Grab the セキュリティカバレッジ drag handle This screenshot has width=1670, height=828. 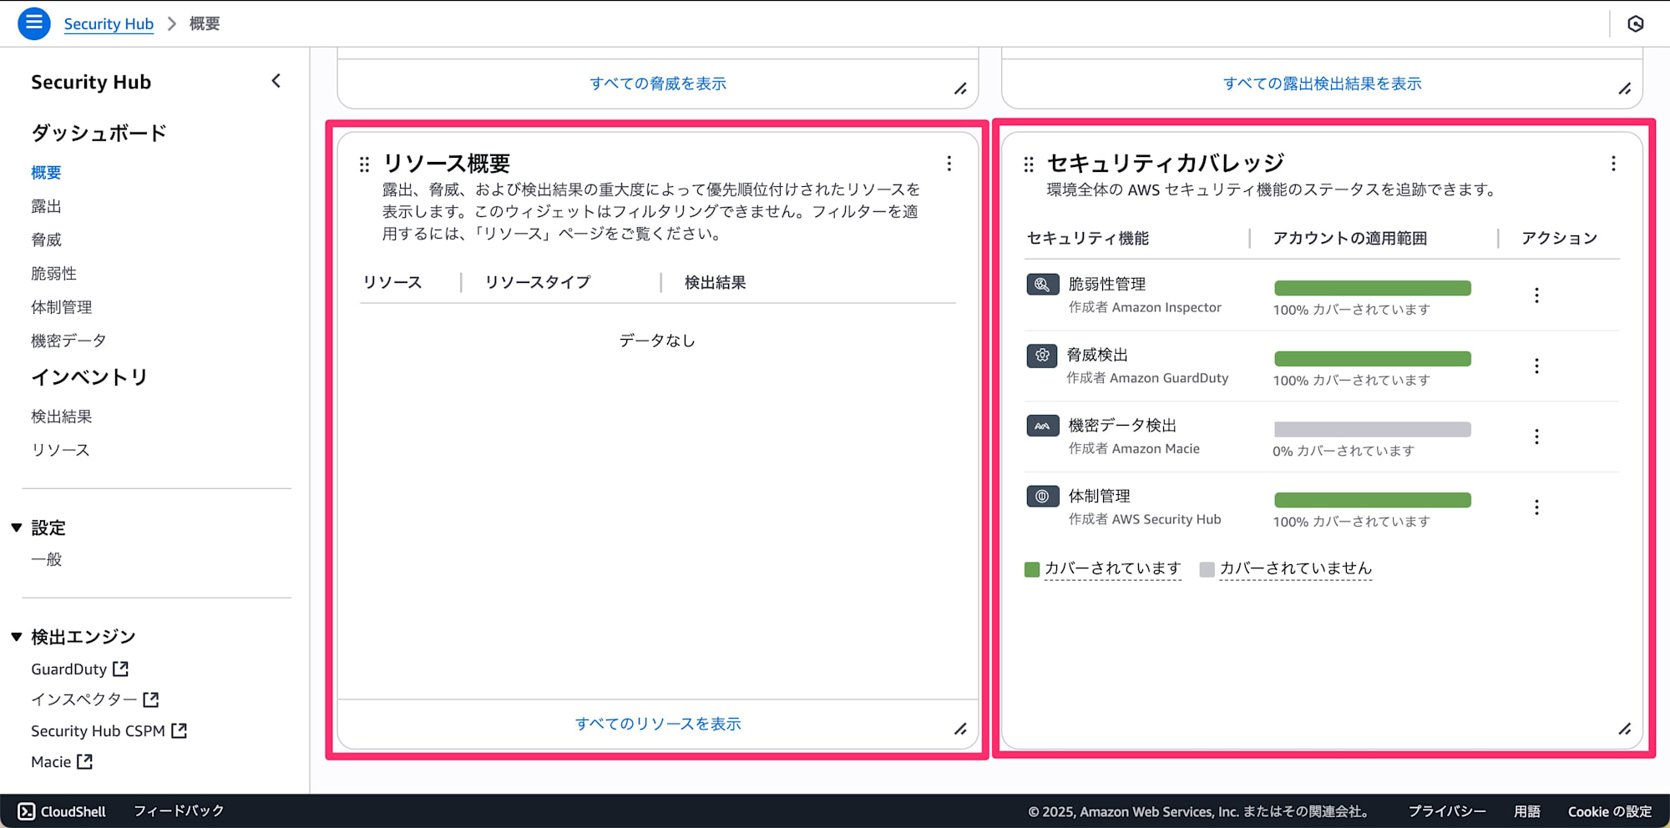[x=1029, y=164]
